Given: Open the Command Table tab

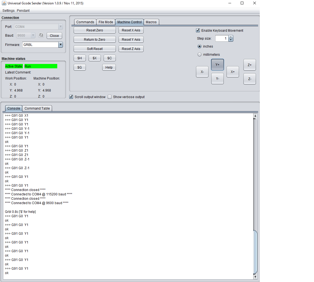Looking at the screenshot, I should (37, 108).
